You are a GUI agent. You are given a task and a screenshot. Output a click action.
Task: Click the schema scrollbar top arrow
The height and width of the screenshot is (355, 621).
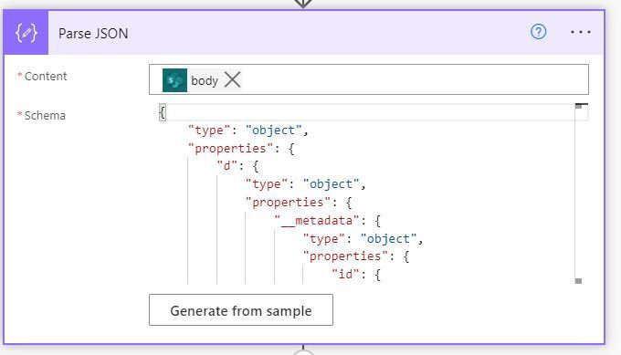[578, 106]
